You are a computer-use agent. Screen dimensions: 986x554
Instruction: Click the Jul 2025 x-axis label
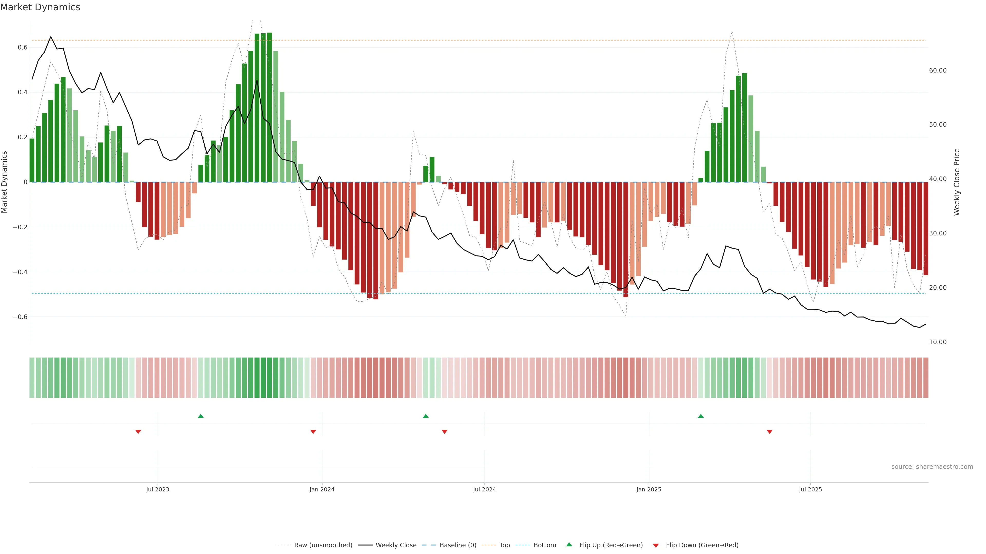pyautogui.click(x=810, y=489)
